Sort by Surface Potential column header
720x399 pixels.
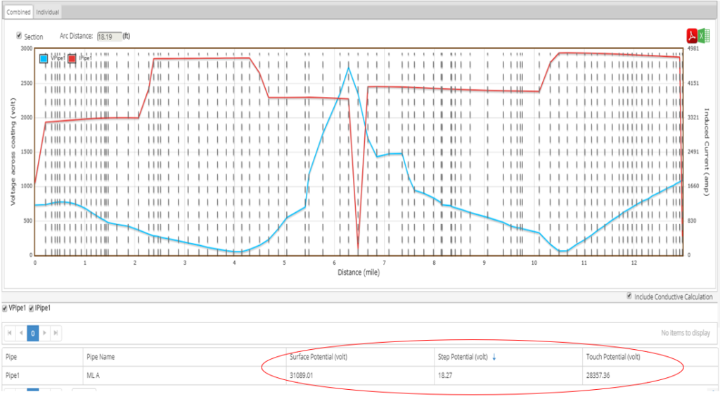point(319,357)
